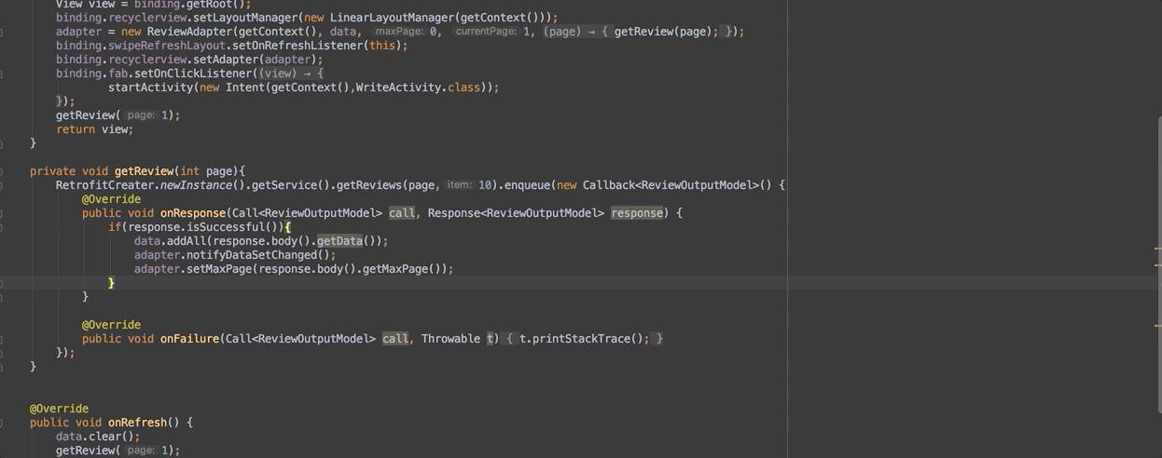Viewport: 1162px width, 458px height.
Task: Click 'private void getReview' method name
Action: 144,171
